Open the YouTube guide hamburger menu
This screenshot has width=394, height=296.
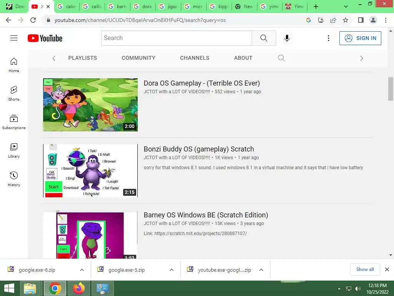pyautogui.click(x=14, y=38)
